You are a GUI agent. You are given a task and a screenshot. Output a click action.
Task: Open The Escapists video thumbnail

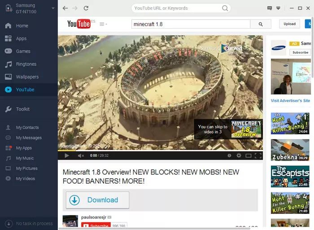click(290, 176)
